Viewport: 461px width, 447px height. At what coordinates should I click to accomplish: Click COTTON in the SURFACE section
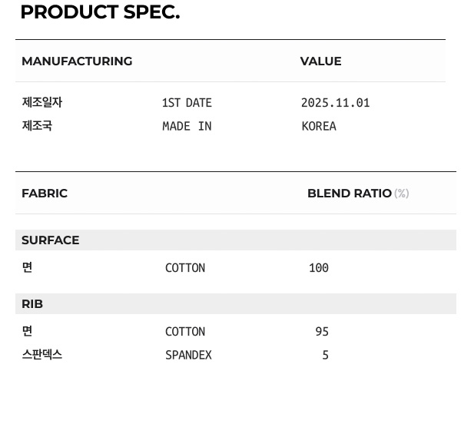(x=185, y=268)
